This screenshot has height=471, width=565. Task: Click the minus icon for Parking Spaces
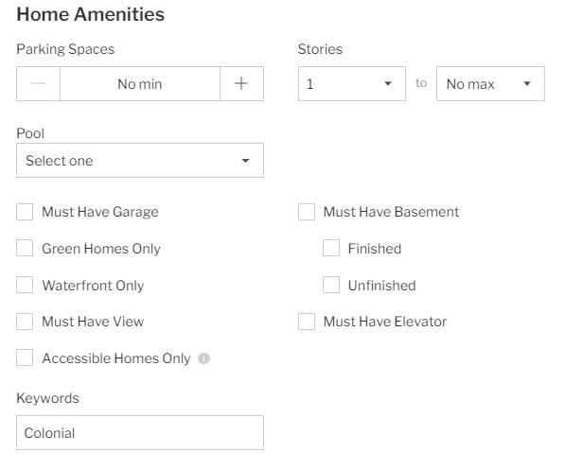38,83
